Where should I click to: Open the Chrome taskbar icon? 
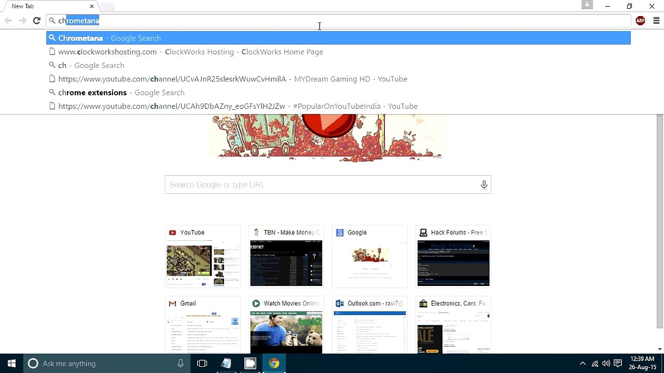274,364
